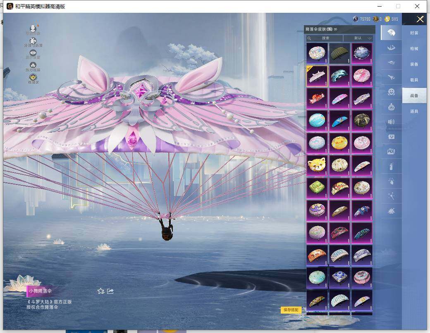Switch to the 载具 tab
Viewport: 430px width, 333px height.
pyautogui.click(x=414, y=80)
